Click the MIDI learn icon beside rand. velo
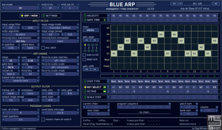 (58, 90)
